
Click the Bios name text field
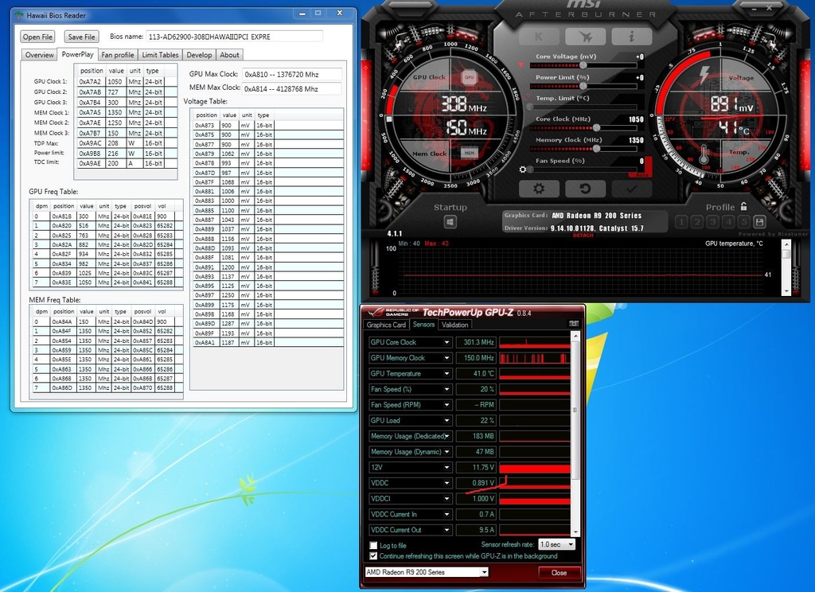pyautogui.click(x=235, y=37)
